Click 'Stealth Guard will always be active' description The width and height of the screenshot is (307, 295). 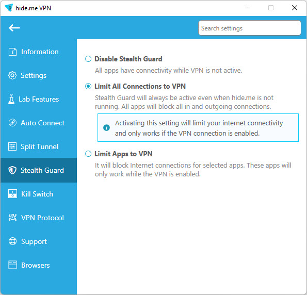coord(184,102)
